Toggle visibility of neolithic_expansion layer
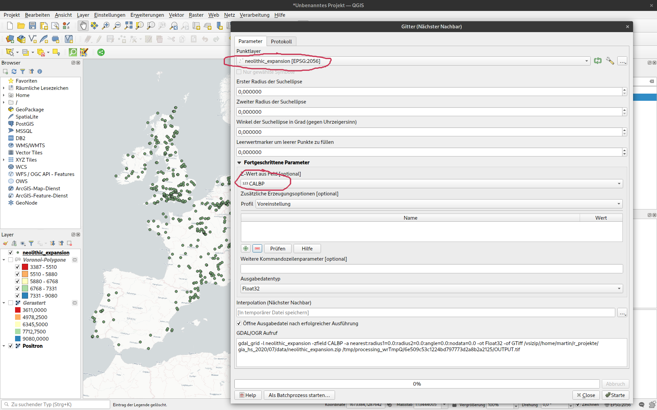657x410 pixels. point(11,252)
